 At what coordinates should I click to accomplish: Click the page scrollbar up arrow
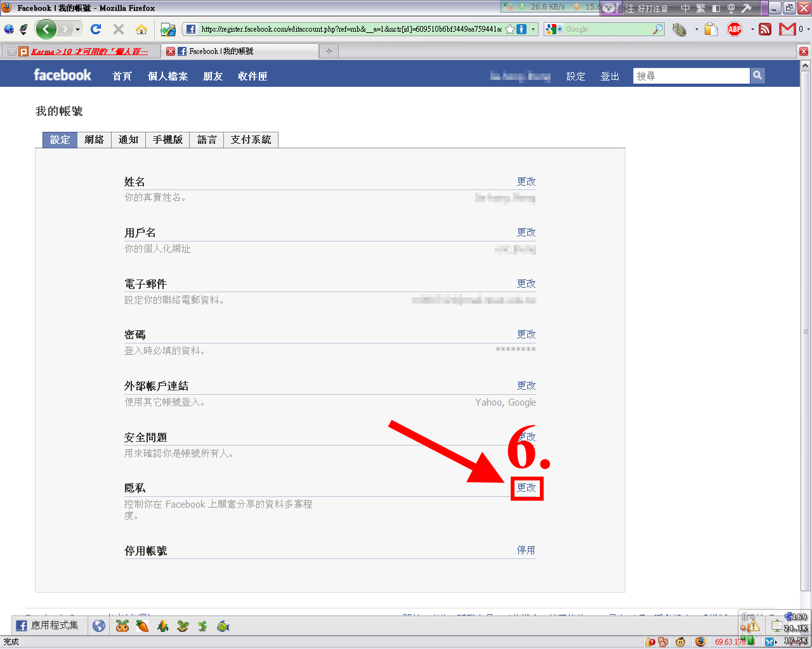[x=806, y=66]
